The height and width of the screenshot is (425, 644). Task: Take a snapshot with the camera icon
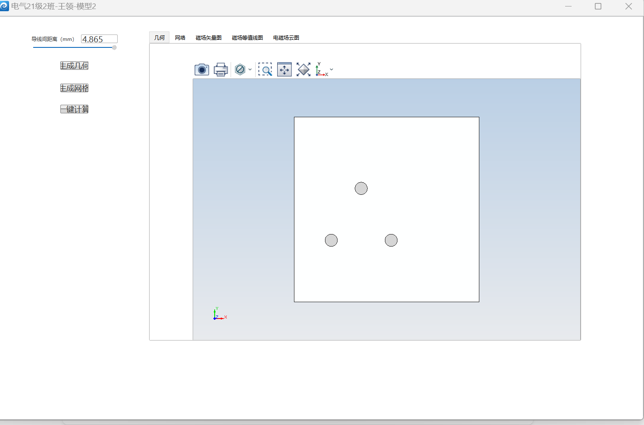pyautogui.click(x=202, y=69)
